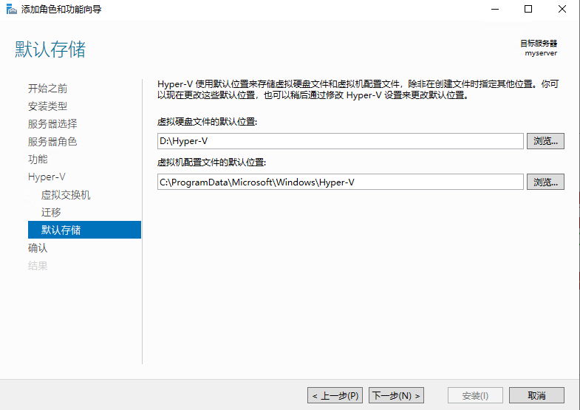This screenshot has height=410, width=580.
Task: Maximize the wizard window
Action: (x=528, y=10)
